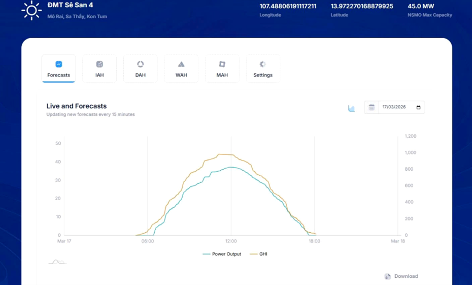
Task: Click the DAH circular icon
Action: click(x=140, y=64)
